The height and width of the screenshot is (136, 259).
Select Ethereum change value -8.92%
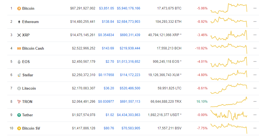[x=202, y=22]
